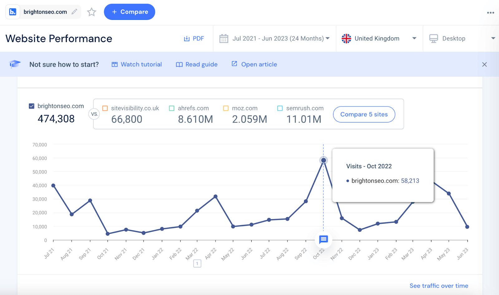This screenshot has width=499, height=295.
Task: Click the Apr 22 chart data point
Action: (x=216, y=197)
